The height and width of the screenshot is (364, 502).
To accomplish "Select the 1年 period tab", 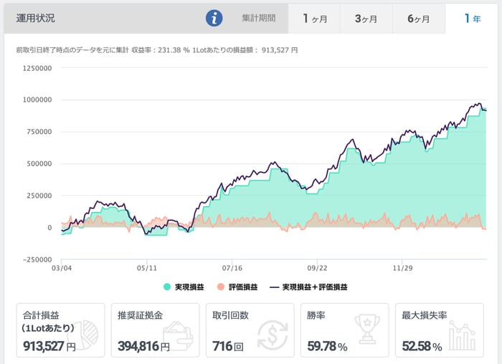I will tap(471, 19).
